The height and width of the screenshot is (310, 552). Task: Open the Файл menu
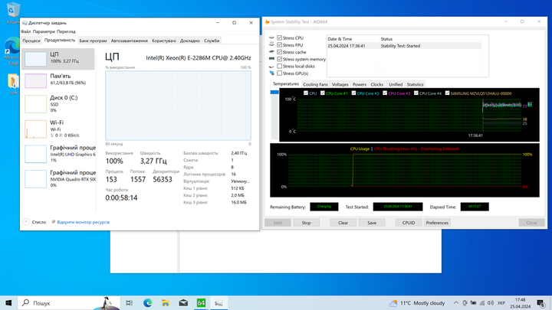click(x=26, y=31)
